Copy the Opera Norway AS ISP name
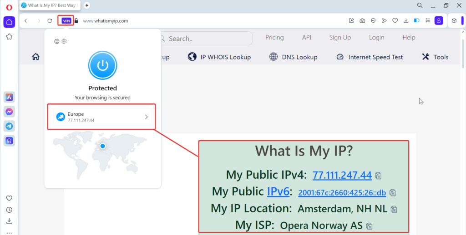Viewport: 466px width, 235px height. tap(370, 226)
